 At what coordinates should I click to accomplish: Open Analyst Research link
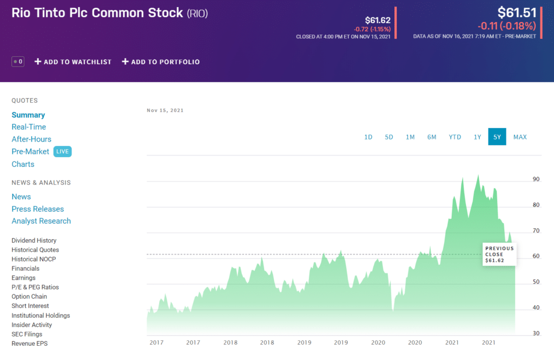[x=41, y=221]
